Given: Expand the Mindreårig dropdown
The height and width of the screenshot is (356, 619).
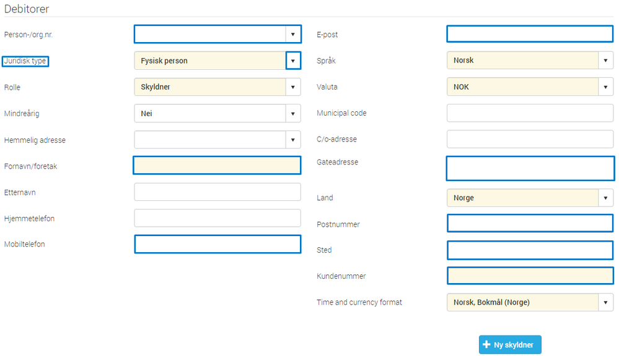Looking at the screenshot, I should click(293, 114).
